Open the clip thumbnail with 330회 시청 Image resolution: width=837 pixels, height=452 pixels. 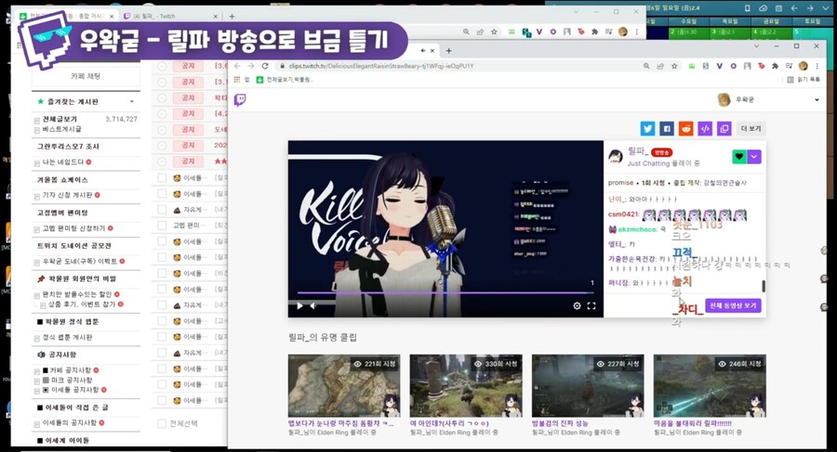466,386
